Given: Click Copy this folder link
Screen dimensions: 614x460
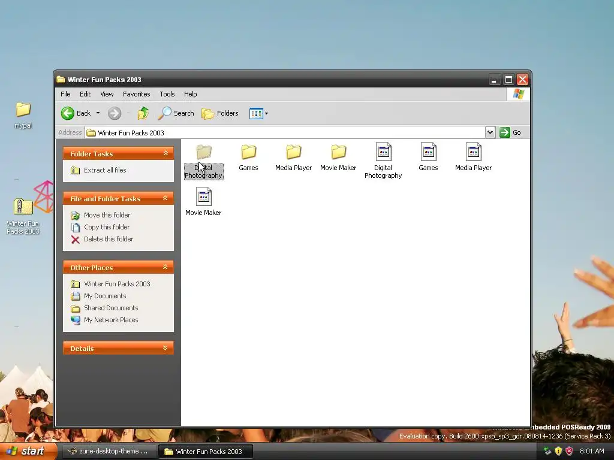Looking at the screenshot, I should pos(107,227).
